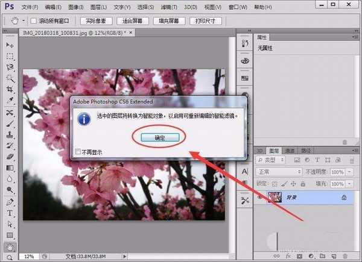
Task: Select the Eraser tool
Action: coord(10,157)
